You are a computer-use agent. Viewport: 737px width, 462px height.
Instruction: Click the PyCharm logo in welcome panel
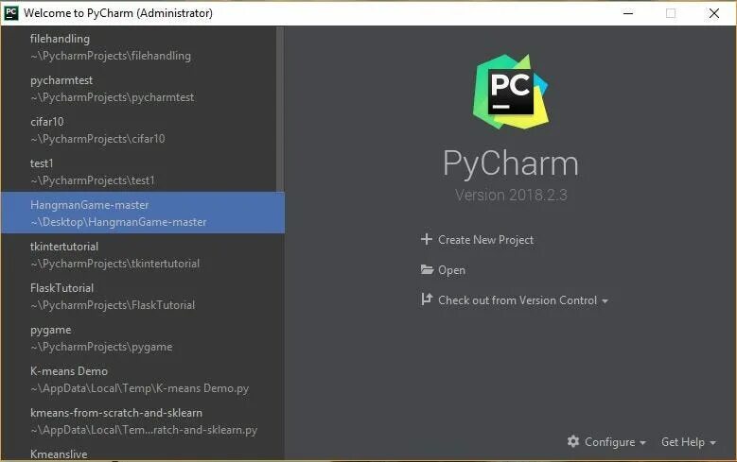click(511, 92)
